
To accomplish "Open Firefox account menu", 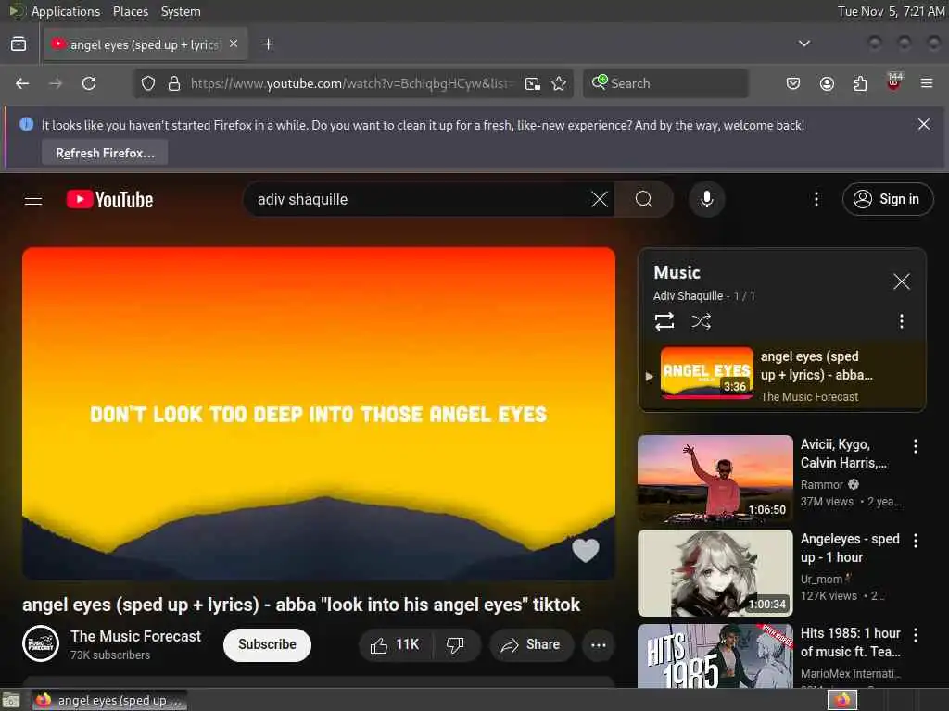I will pyautogui.click(x=827, y=83).
